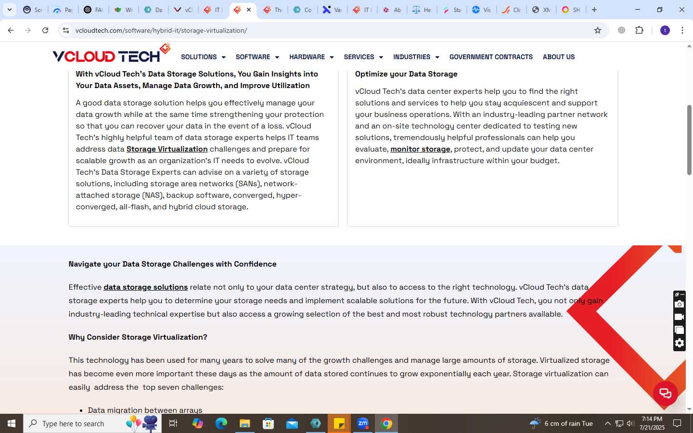
Task: Click heading 'Why Consider Storage Virtualization?'
Action: point(138,337)
